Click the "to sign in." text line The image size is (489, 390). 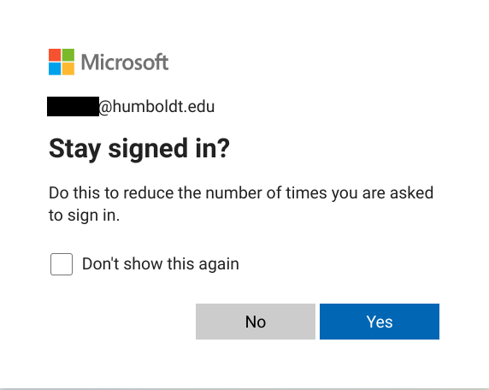(84, 216)
